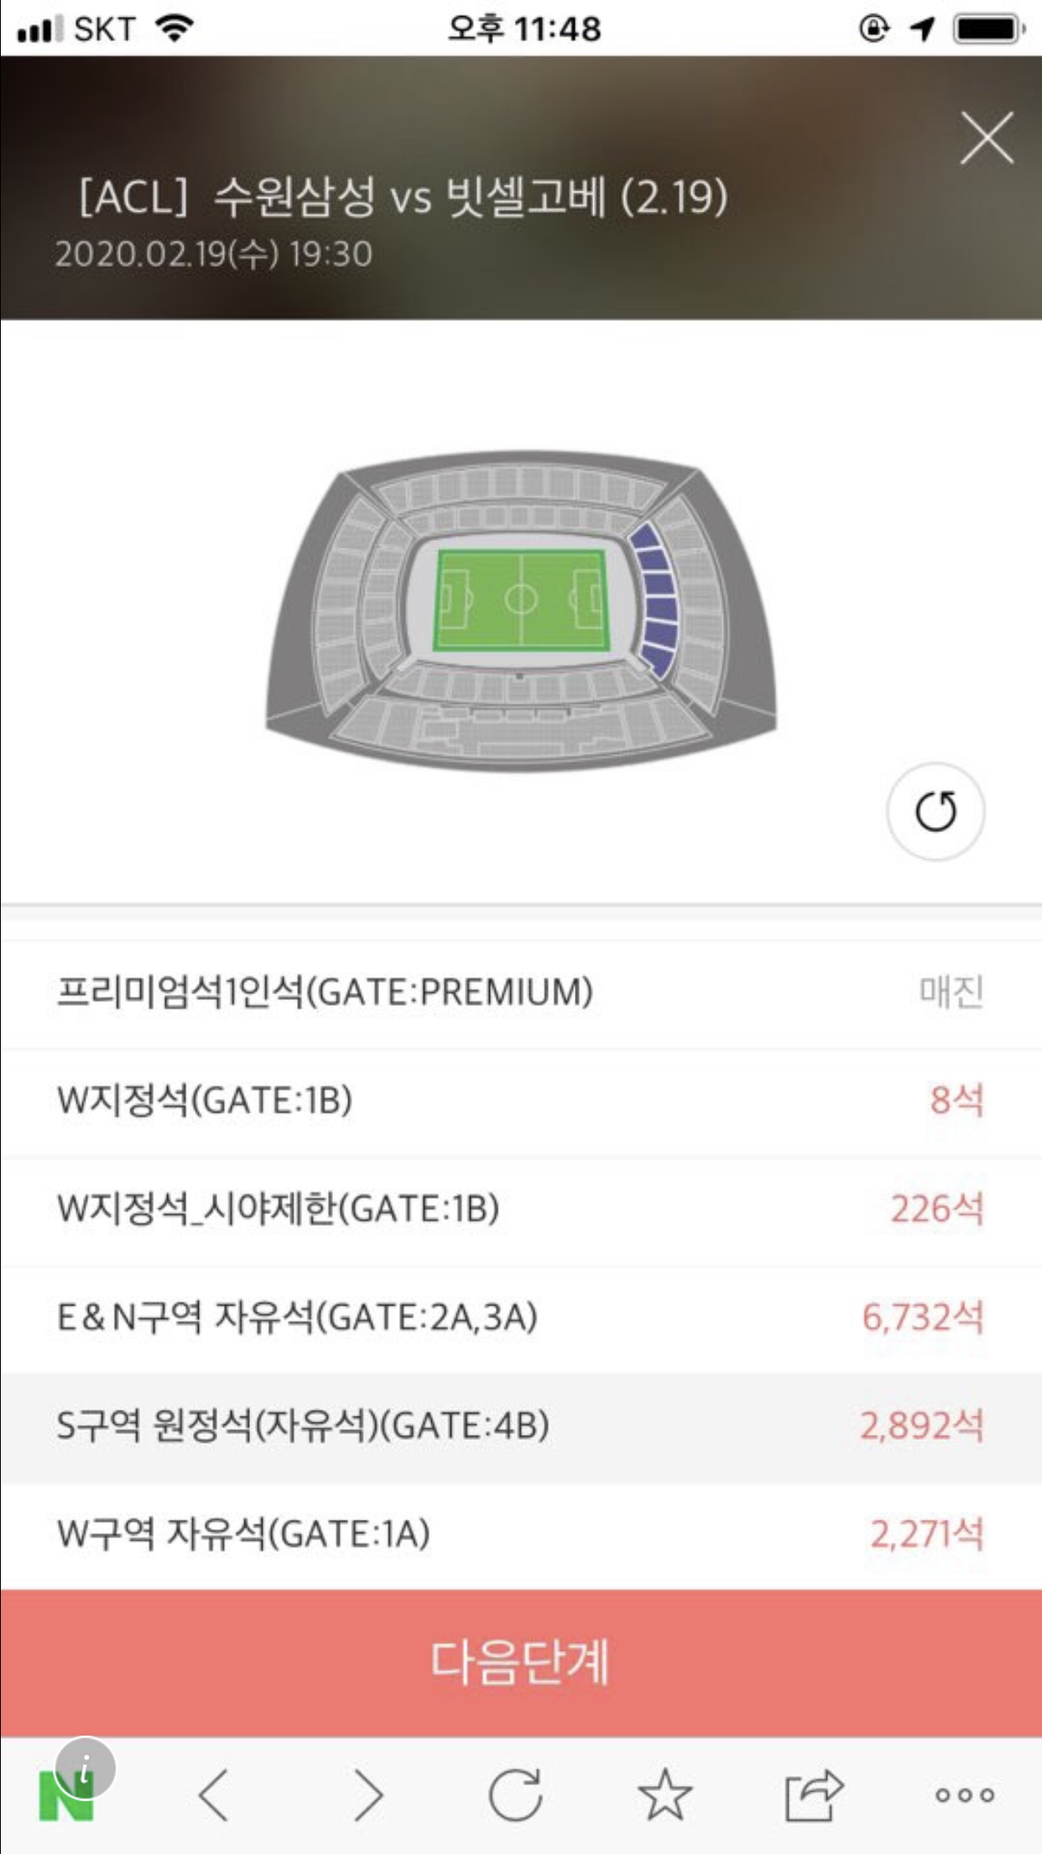Open Naver home via green N icon

[65, 1797]
